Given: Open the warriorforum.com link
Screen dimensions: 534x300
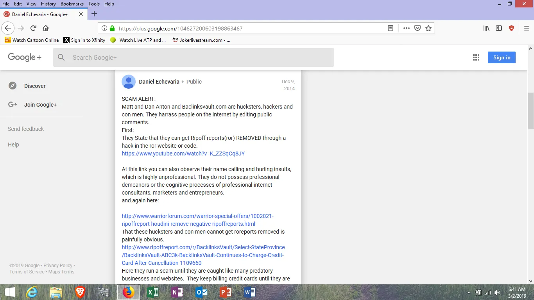Looking at the screenshot, I should point(198,220).
